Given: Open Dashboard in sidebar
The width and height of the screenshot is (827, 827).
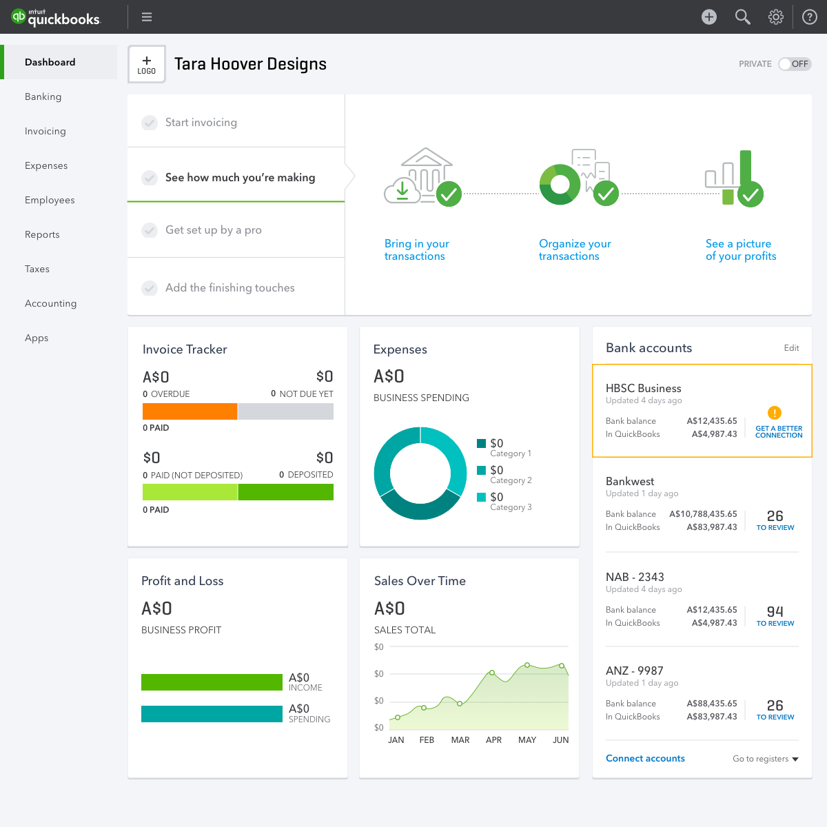Looking at the screenshot, I should 59,62.
